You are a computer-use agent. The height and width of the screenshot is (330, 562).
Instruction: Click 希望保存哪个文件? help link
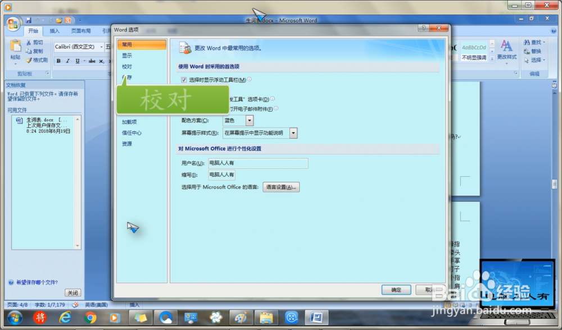37,282
